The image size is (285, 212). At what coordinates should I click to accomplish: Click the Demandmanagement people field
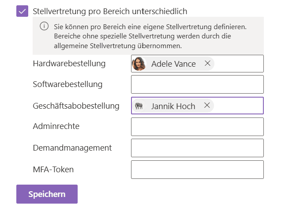pos(197,148)
